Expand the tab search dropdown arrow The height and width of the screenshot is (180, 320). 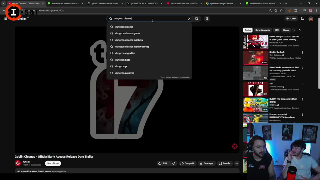tap(3, 3)
